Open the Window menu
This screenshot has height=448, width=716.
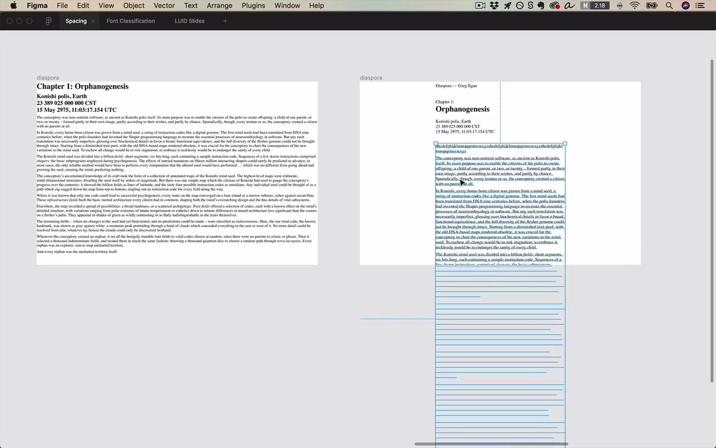pyautogui.click(x=287, y=6)
